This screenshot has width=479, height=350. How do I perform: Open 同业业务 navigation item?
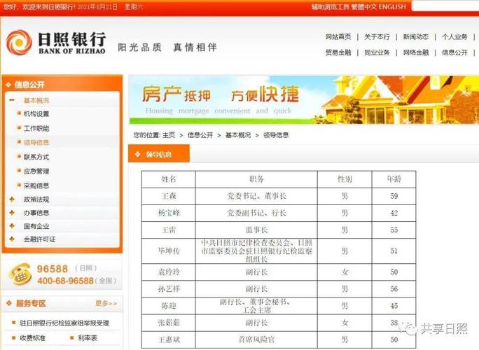tap(377, 52)
